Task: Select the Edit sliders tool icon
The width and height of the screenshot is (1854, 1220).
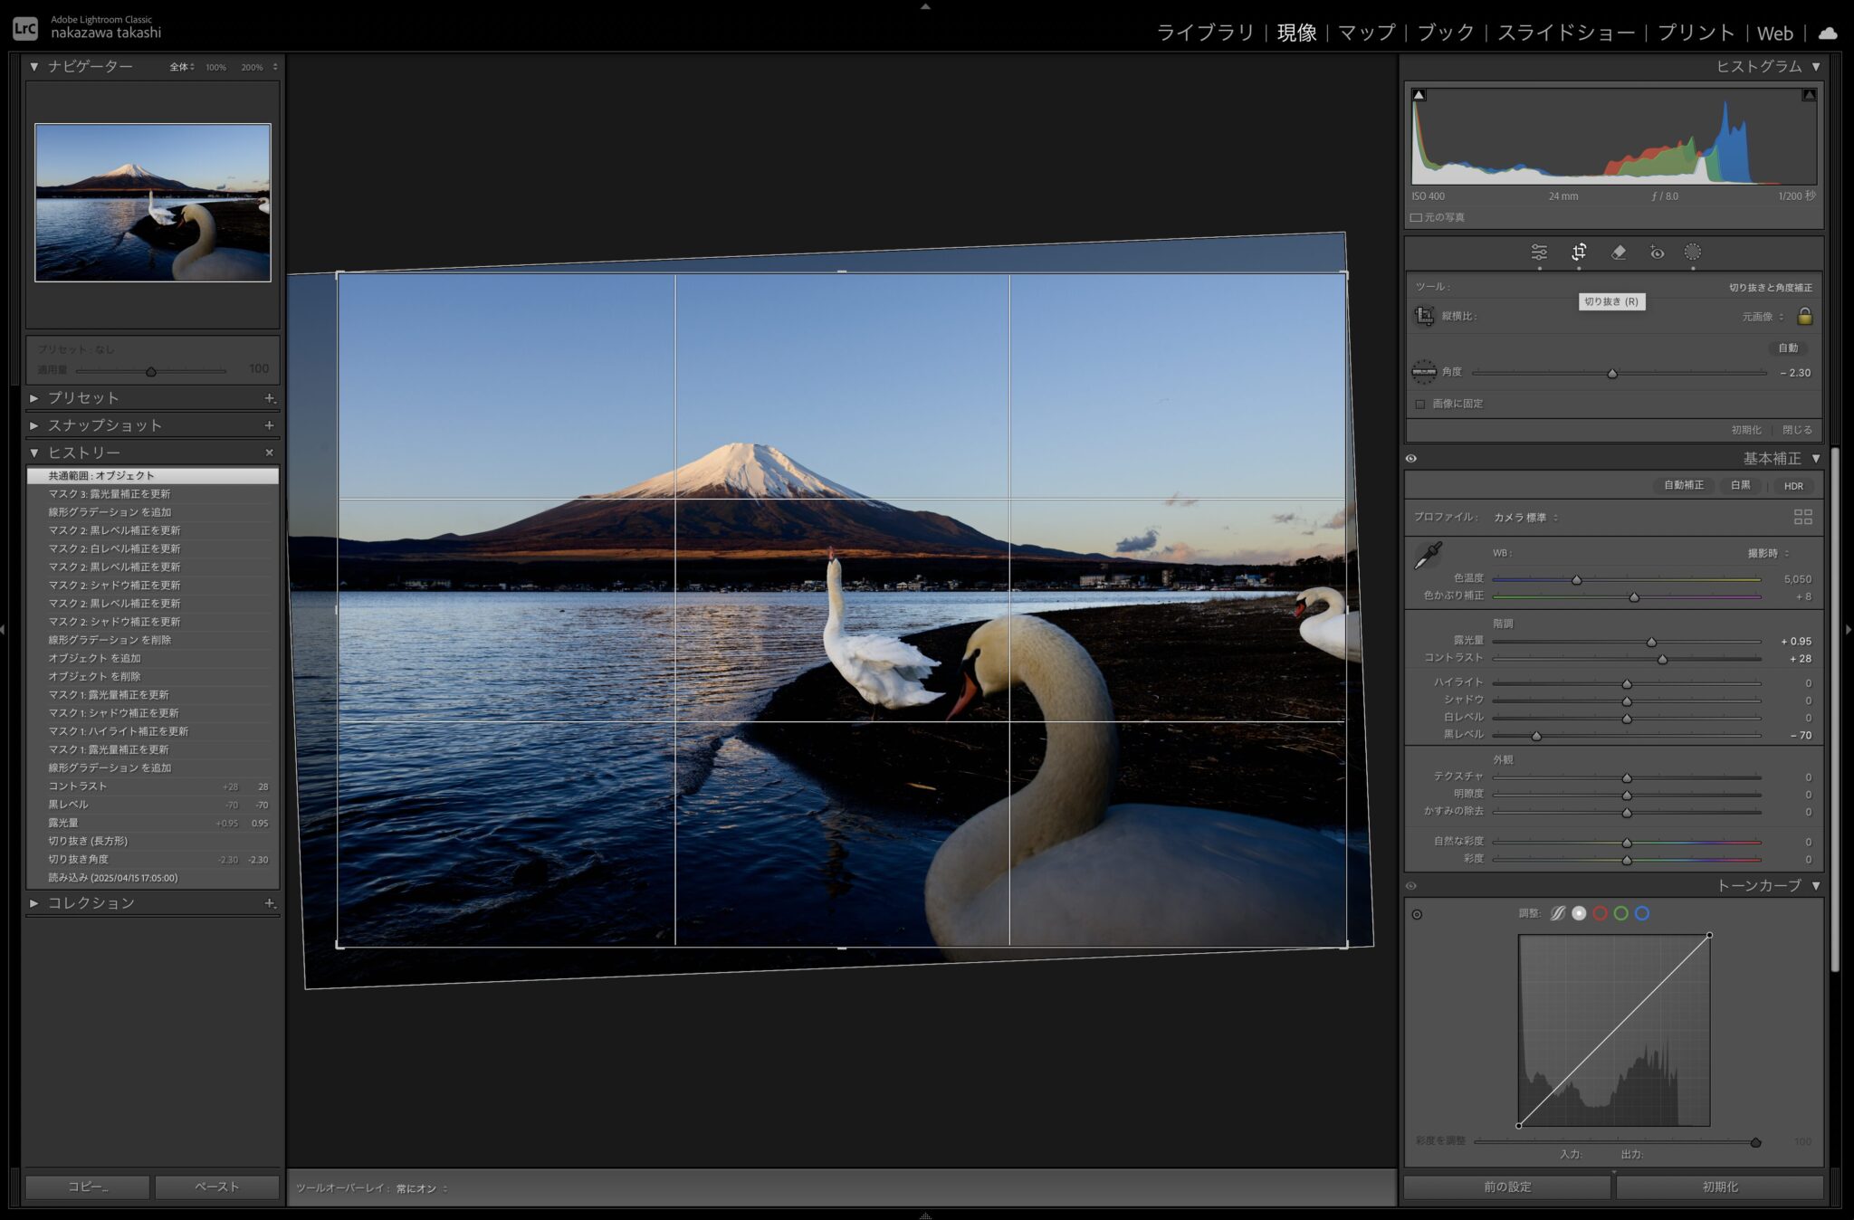Action: coord(1539,253)
